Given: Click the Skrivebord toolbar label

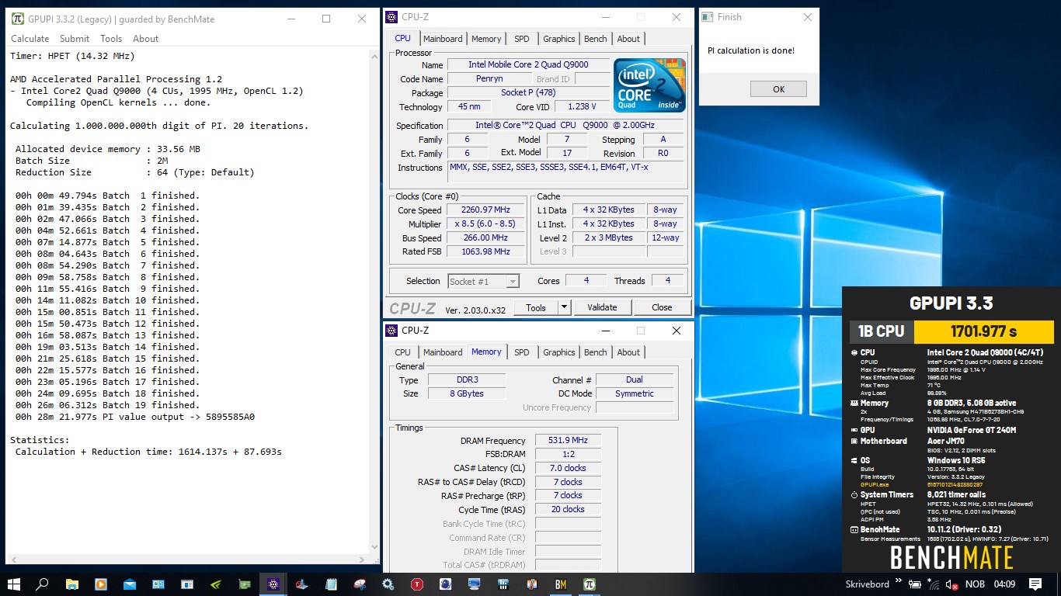Looking at the screenshot, I should [868, 584].
